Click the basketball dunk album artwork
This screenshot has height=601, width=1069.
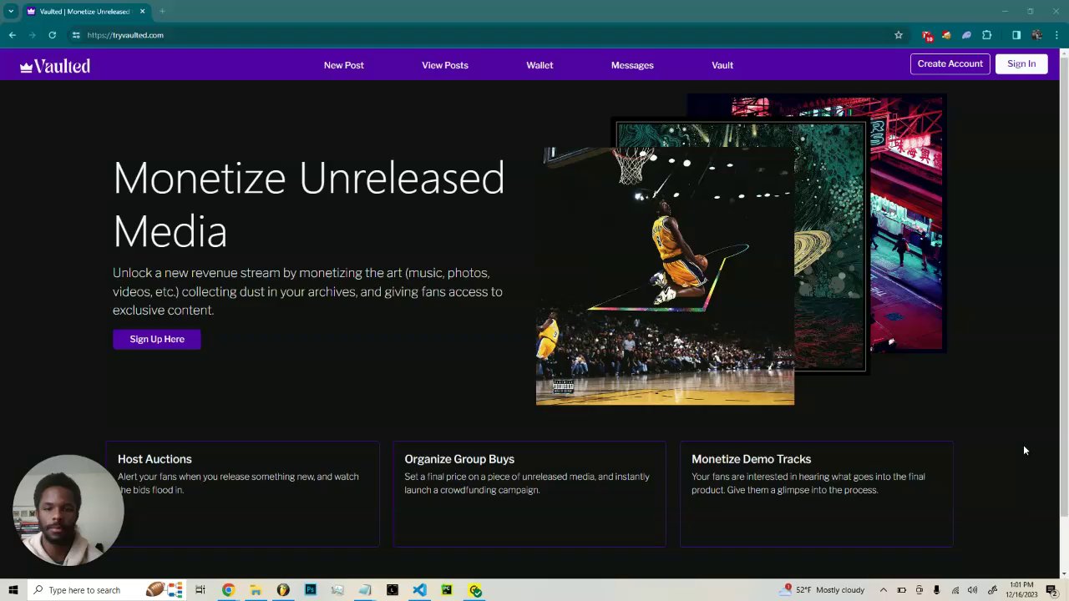click(x=665, y=276)
